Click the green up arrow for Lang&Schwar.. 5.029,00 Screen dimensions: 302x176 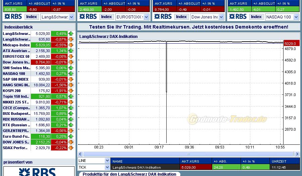tap(71, 34)
